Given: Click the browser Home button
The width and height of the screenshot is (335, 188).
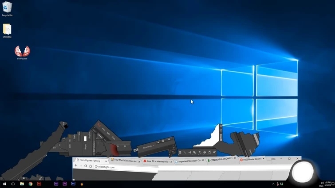Looking at the screenshot, I should pyautogui.click(x=91, y=166).
